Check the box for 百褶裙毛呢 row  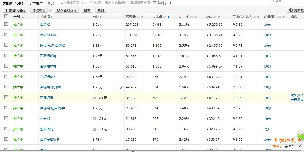tap(6, 55)
